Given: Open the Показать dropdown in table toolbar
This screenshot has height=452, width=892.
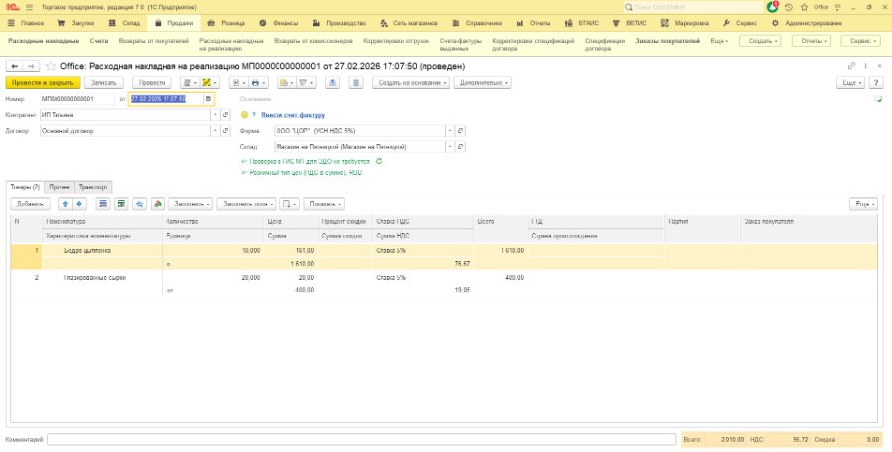Looking at the screenshot, I should (x=324, y=204).
